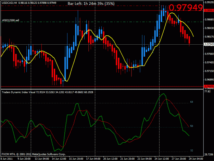Click the 50 level label in TDI
Screen dimensions: 214x161
pyautogui.click(x=191, y=126)
